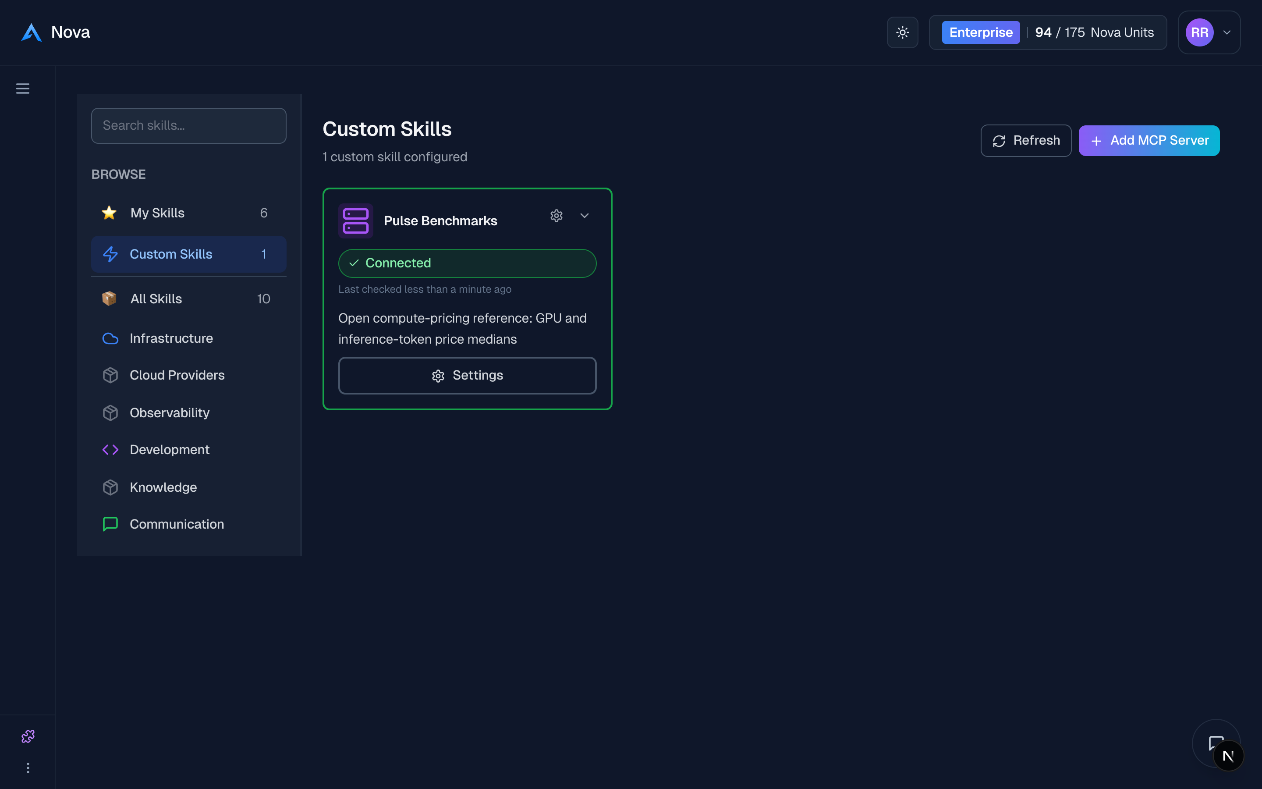Click the My Skills star icon
The height and width of the screenshot is (789, 1262).
point(109,213)
